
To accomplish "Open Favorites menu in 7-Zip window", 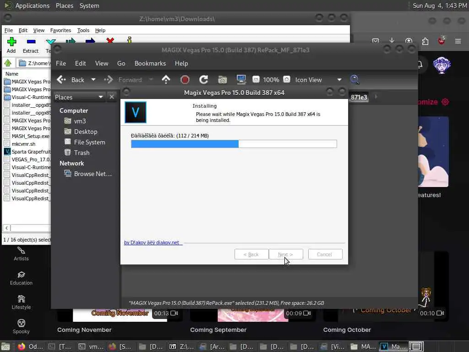I will 60,30.
